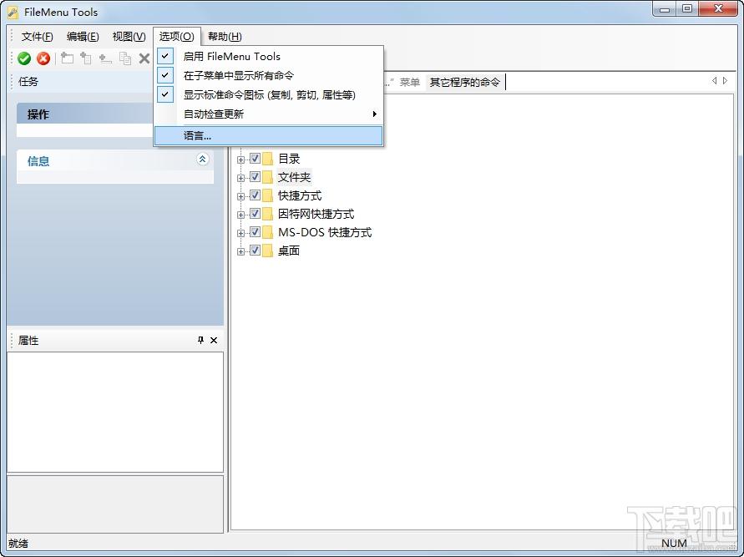This screenshot has width=744, height=557.
Task: Toggle 启用 FileMenu Tools menu option
Action: coord(268,57)
